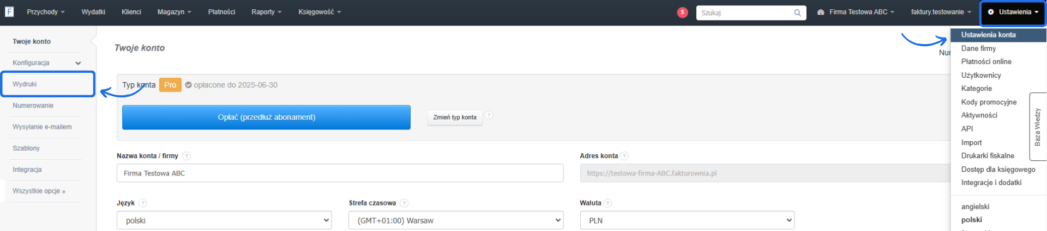
Task: Open the Baza Wiedzy side tab
Action: (1037, 127)
